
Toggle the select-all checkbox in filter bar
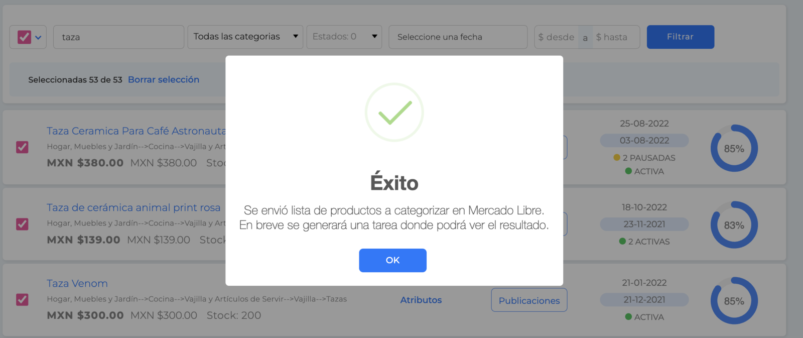(24, 37)
